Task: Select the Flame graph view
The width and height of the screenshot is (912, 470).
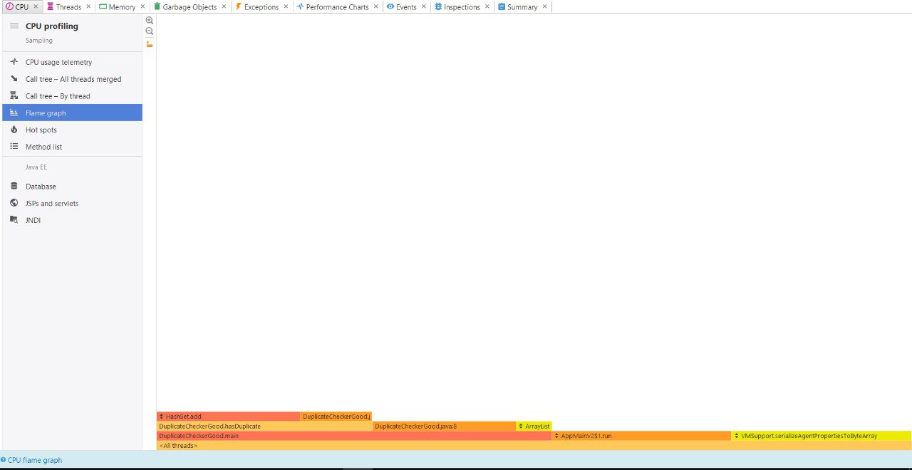Action: point(72,113)
